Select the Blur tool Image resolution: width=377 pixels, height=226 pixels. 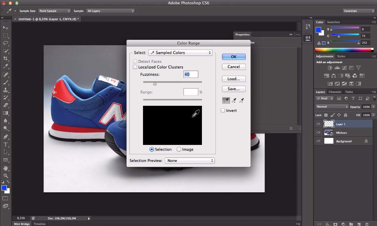tap(5, 121)
